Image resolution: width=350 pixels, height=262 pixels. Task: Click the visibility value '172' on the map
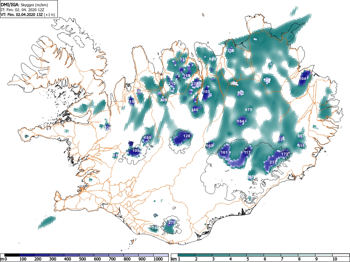(x=285, y=154)
